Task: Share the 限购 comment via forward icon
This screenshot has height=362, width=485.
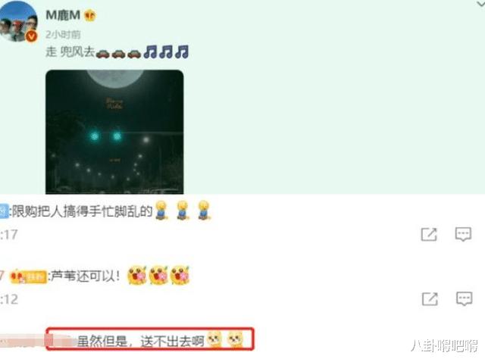Action: click(429, 234)
